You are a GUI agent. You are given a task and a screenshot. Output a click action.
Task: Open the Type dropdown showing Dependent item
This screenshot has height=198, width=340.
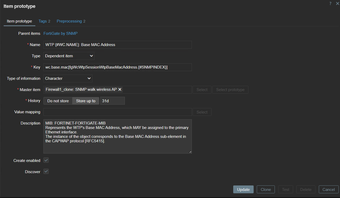(x=69, y=56)
